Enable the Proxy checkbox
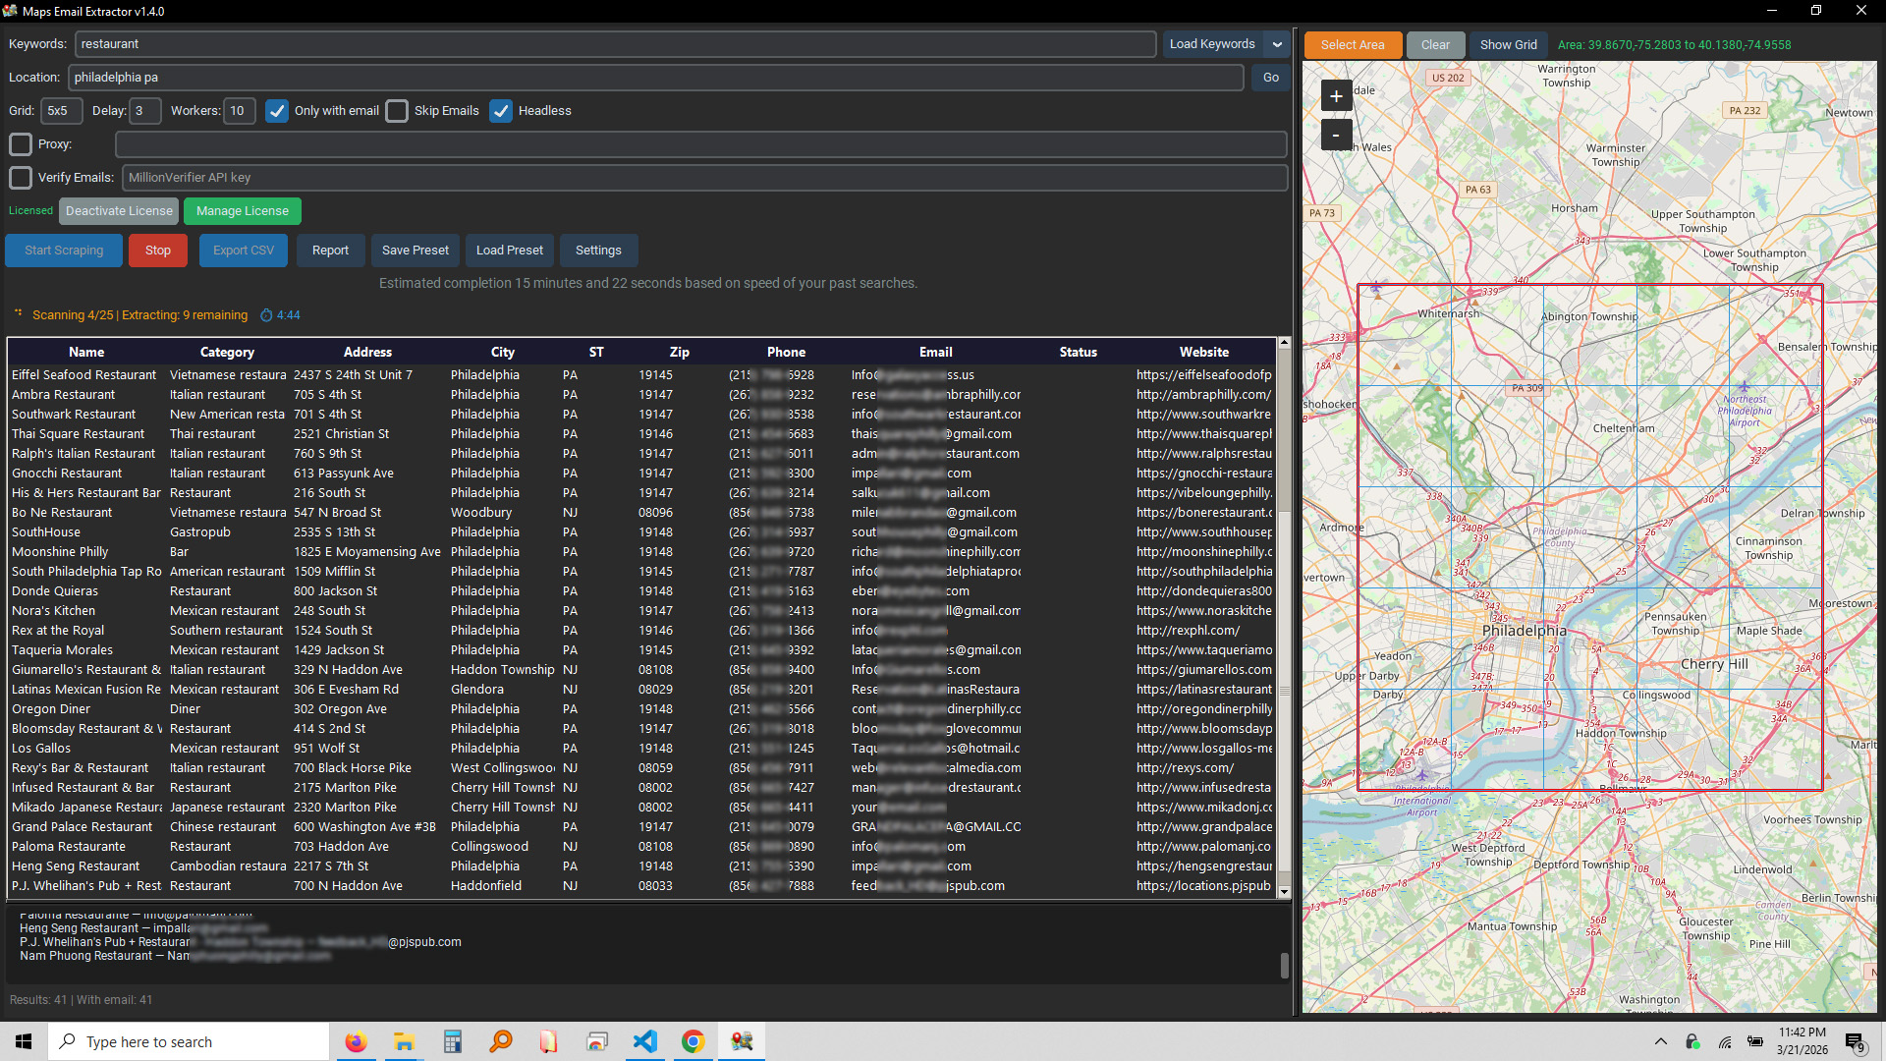1886x1061 pixels. (x=21, y=144)
